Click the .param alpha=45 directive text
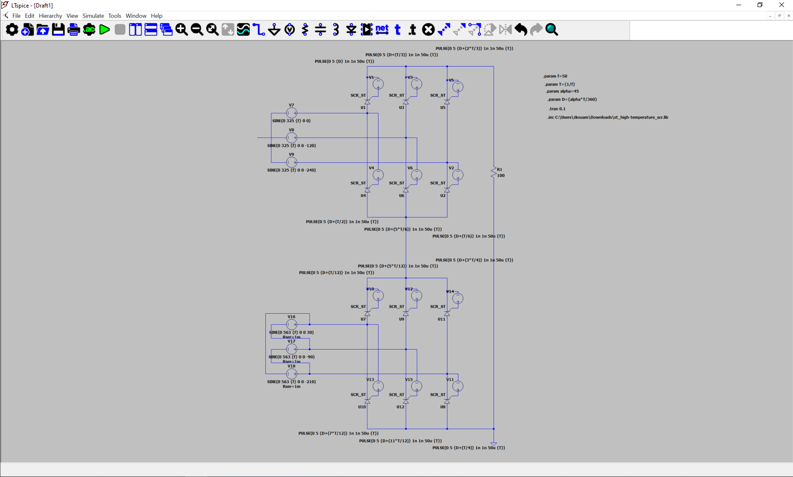 point(562,92)
